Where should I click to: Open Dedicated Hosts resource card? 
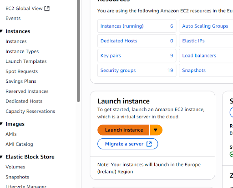pos(137,41)
